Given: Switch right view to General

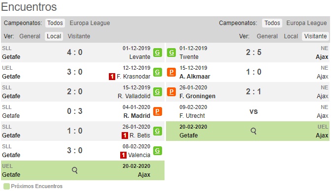Looking at the screenshot, I should pyautogui.click(x=267, y=36).
